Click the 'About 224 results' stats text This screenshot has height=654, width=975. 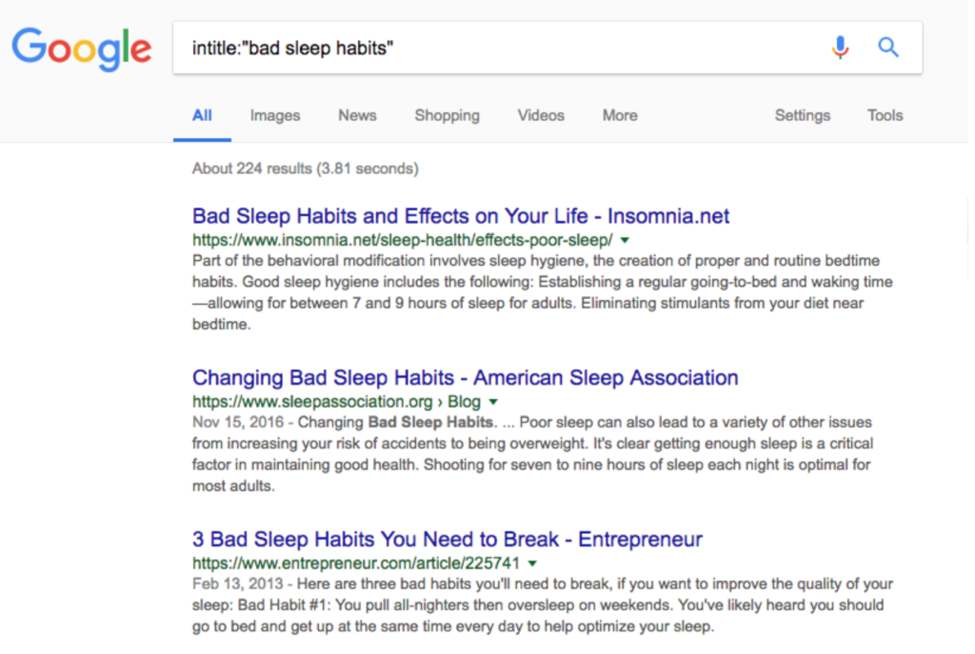[x=306, y=168]
